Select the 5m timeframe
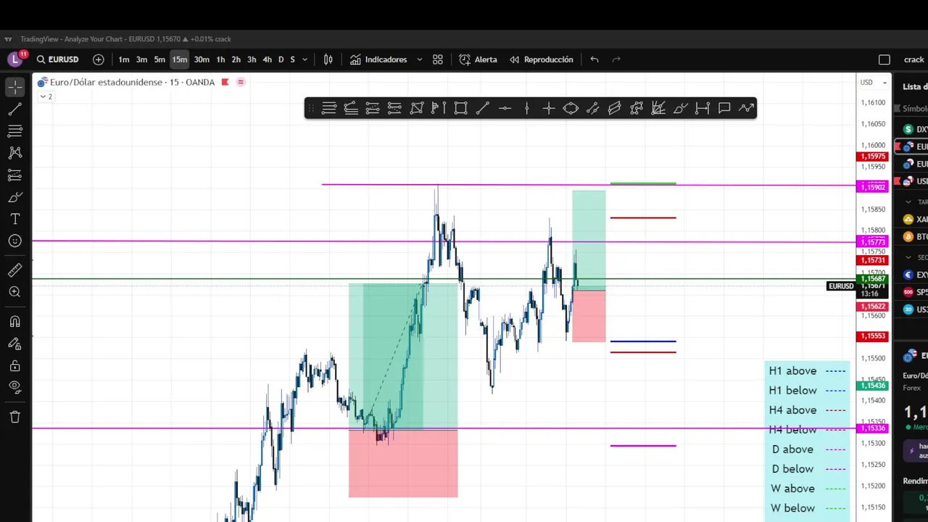This screenshot has height=522, width=928. click(x=159, y=59)
